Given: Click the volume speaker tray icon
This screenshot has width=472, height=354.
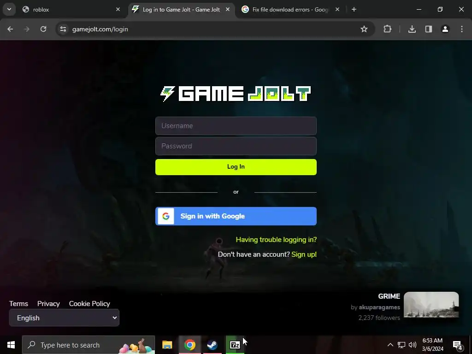Looking at the screenshot, I should click(x=413, y=345).
